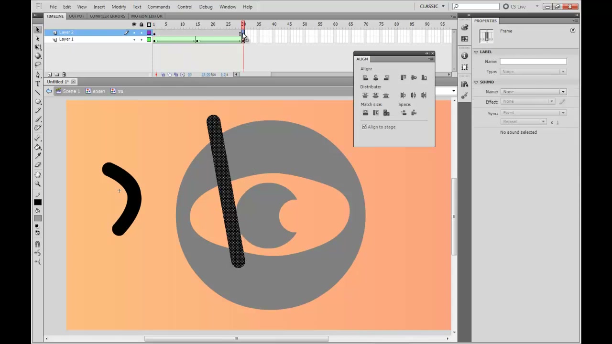The height and width of the screenshot is (344, 612).
Task: Select the Free Transform tool
Action: tap(38, 47)
